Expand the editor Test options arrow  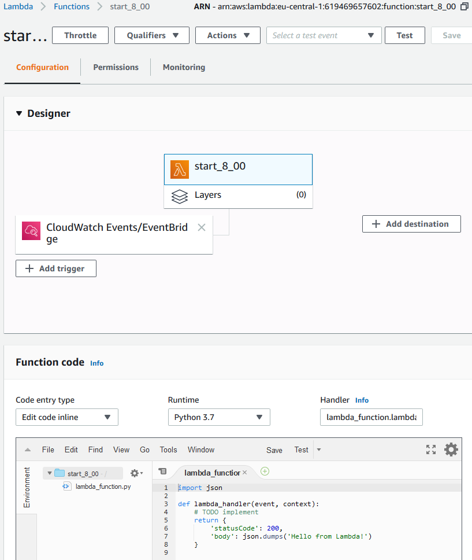(x=319, y=450)
